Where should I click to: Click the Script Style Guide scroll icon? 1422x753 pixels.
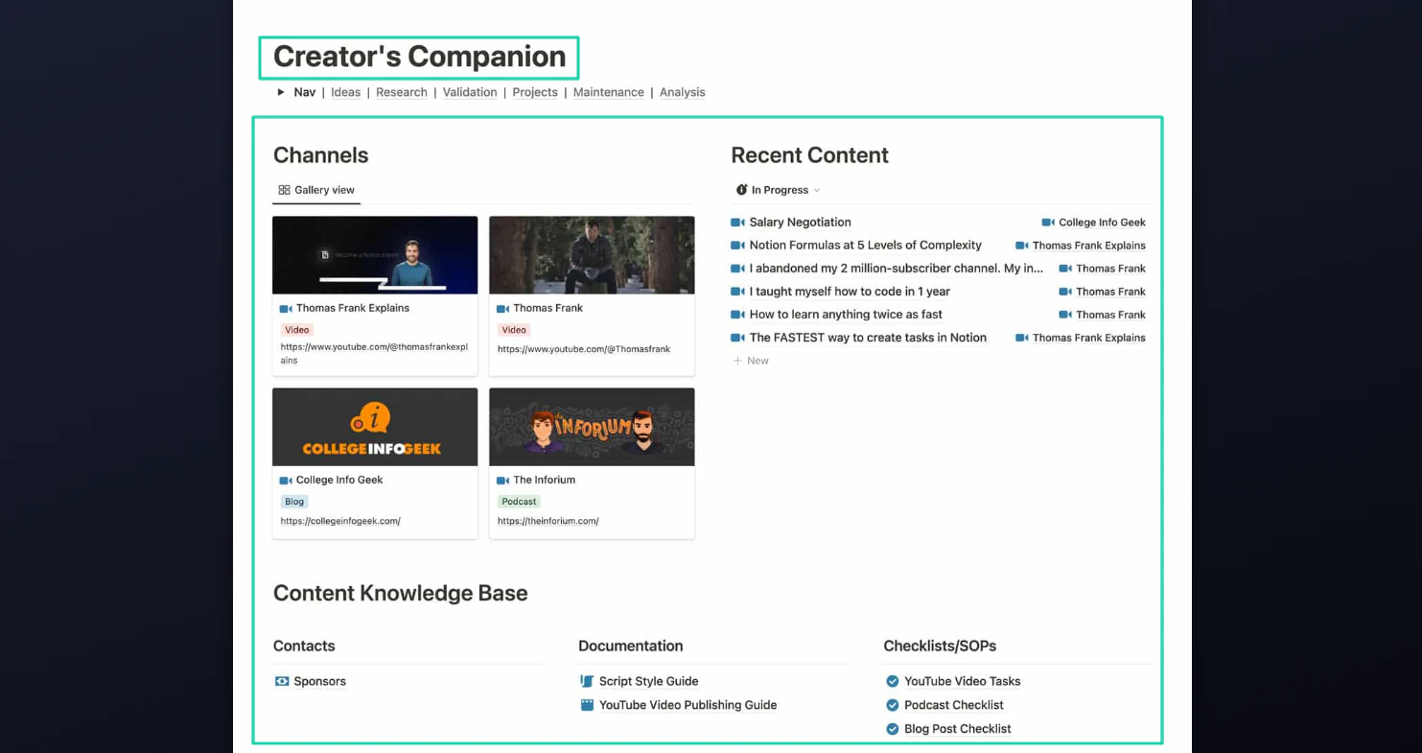pyautogui.click(x=587, y=681)
